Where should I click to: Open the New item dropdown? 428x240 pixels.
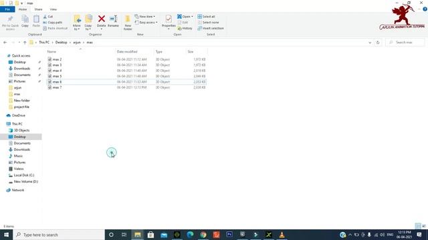pyautogui.click(x=144, y=17)
